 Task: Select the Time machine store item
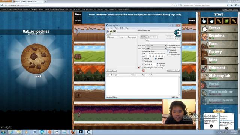click(219, 93)
